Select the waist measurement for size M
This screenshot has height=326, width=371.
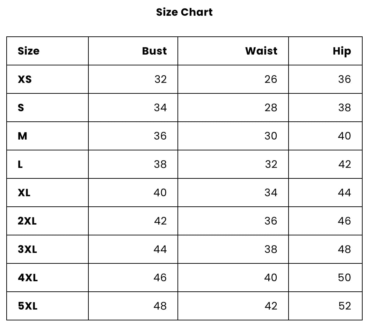(271, 136)
